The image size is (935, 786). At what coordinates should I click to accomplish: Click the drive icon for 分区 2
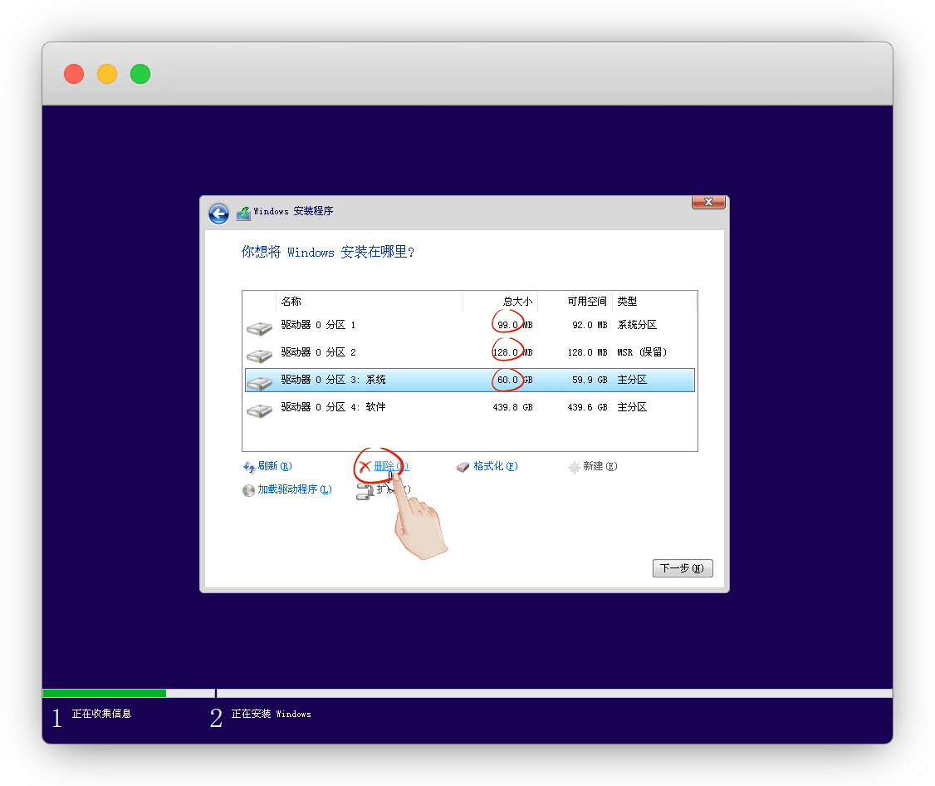(259, 355)
